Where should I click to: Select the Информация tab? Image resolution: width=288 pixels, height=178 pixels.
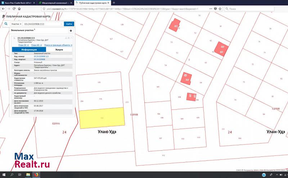point(29,50)
